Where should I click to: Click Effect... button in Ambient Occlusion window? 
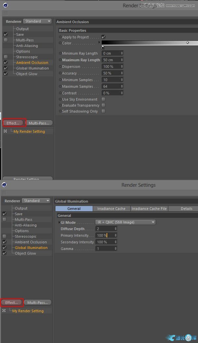[13, 123]
